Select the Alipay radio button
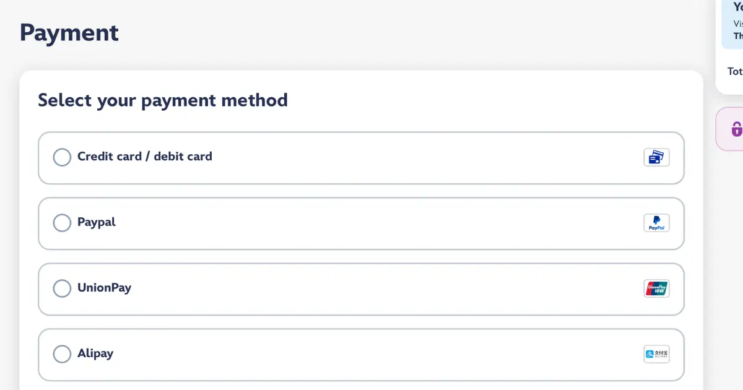This screenshot has height=390, width=743. pyautogui.click(x=62, y=354)
